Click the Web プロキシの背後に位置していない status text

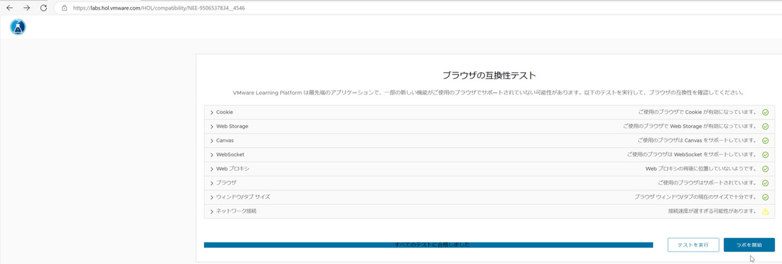pyautogui.click(x=701, y=169)
